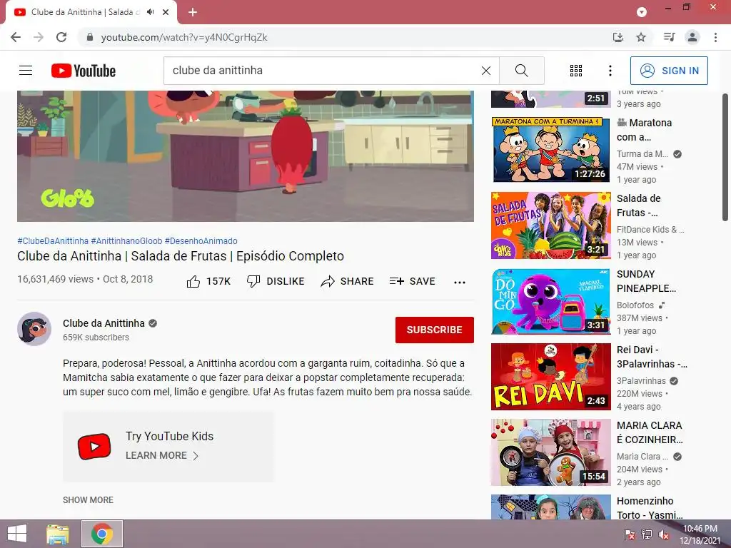Open Chrome three-dot menu
Viewport: 731px width, 548px height.
(x=715, y=37)
